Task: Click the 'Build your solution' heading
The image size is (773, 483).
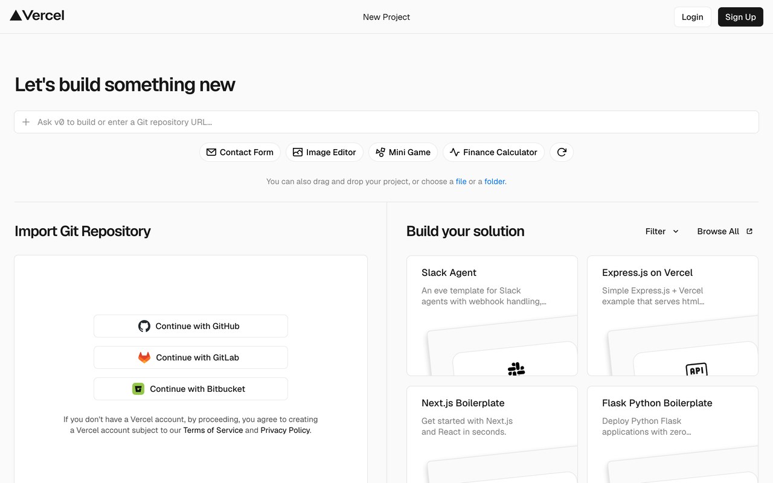Action: (x=466, y=231)
